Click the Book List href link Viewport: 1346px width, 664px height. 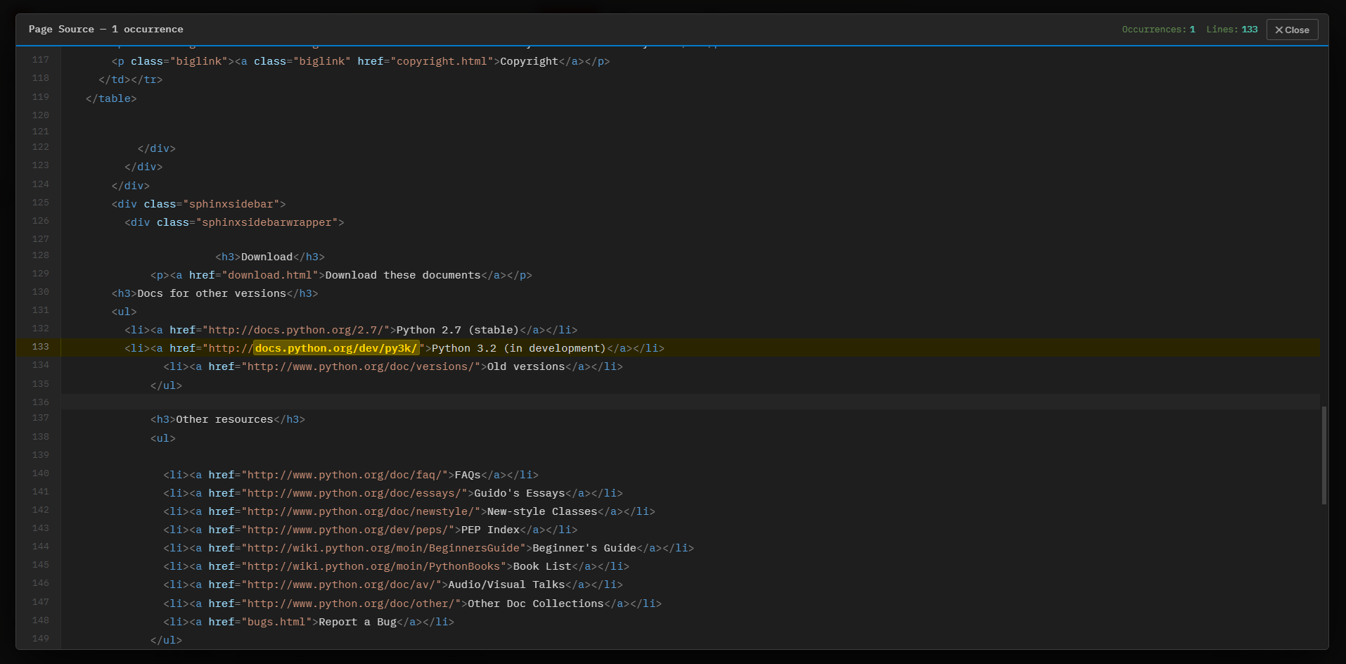coord(375,566)
